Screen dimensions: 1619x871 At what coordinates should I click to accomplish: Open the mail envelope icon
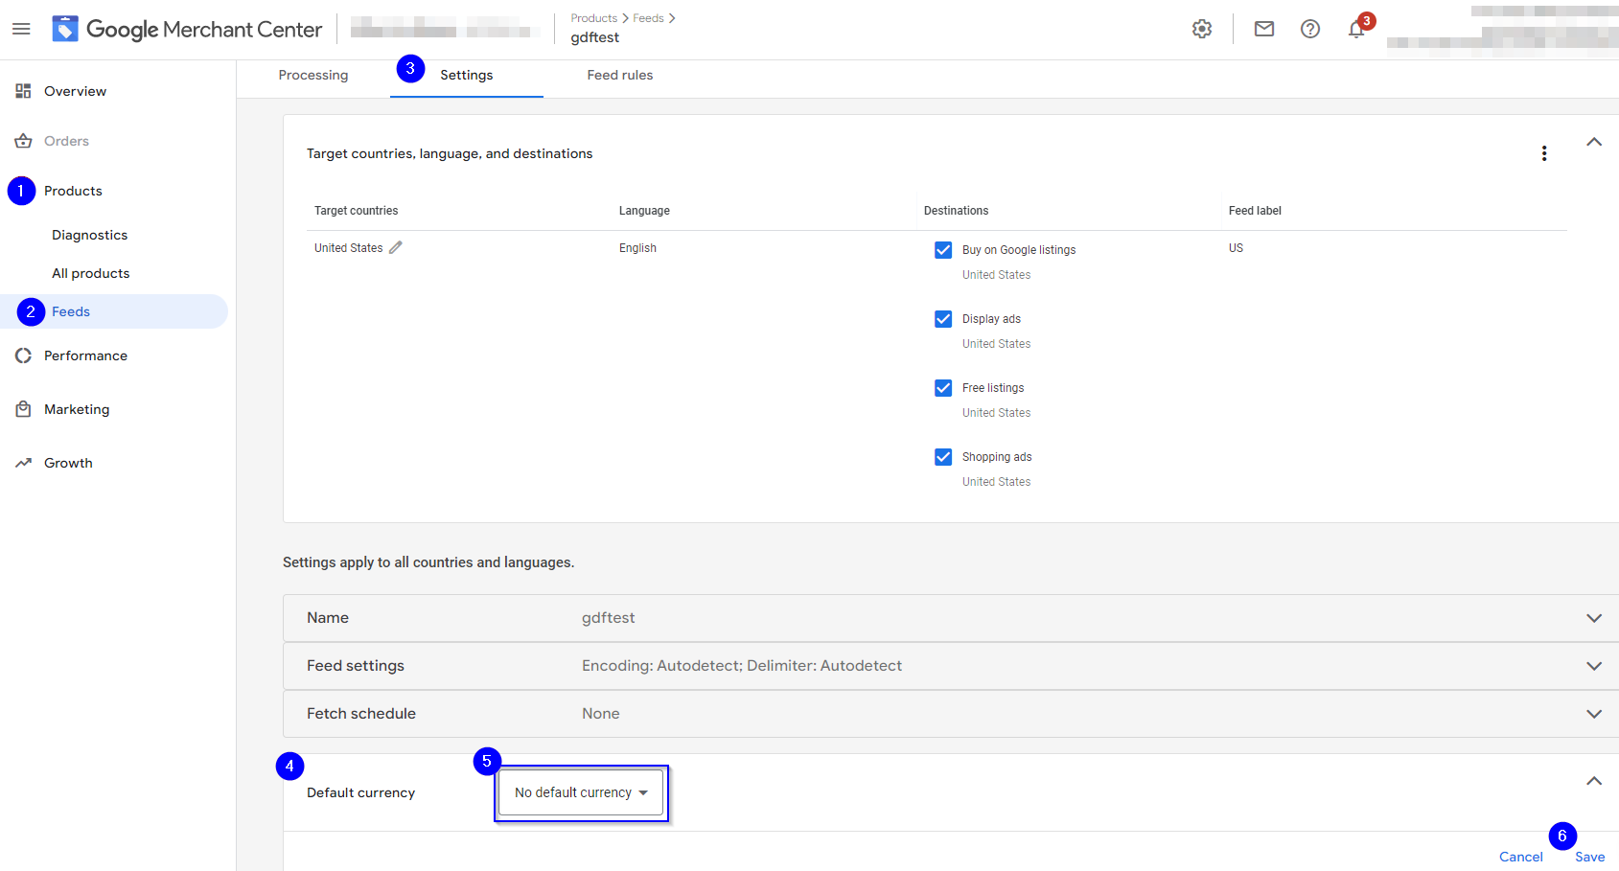[1264, 29]
